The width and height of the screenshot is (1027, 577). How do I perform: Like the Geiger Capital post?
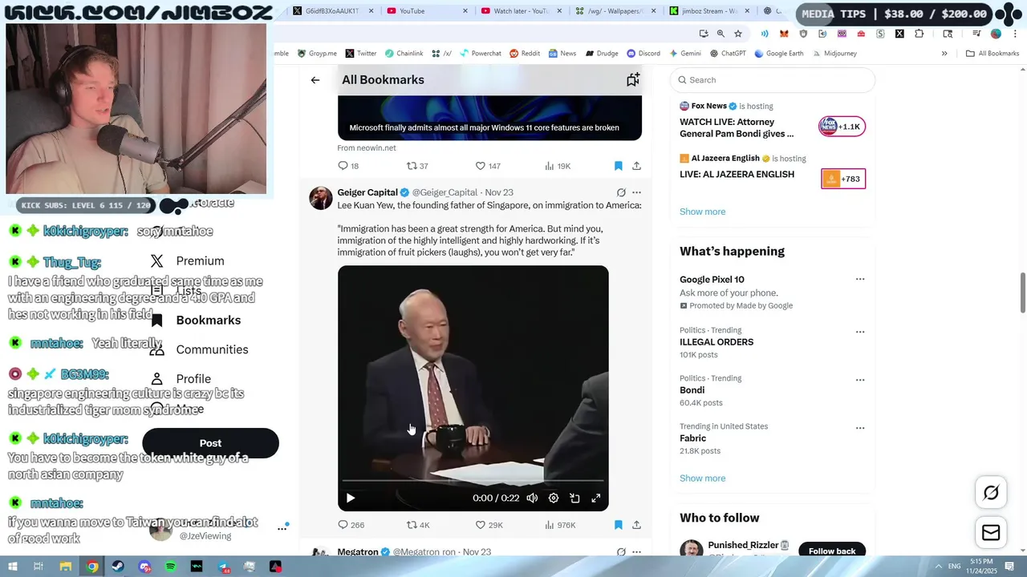pyautogui.click(x=489, y=525)
